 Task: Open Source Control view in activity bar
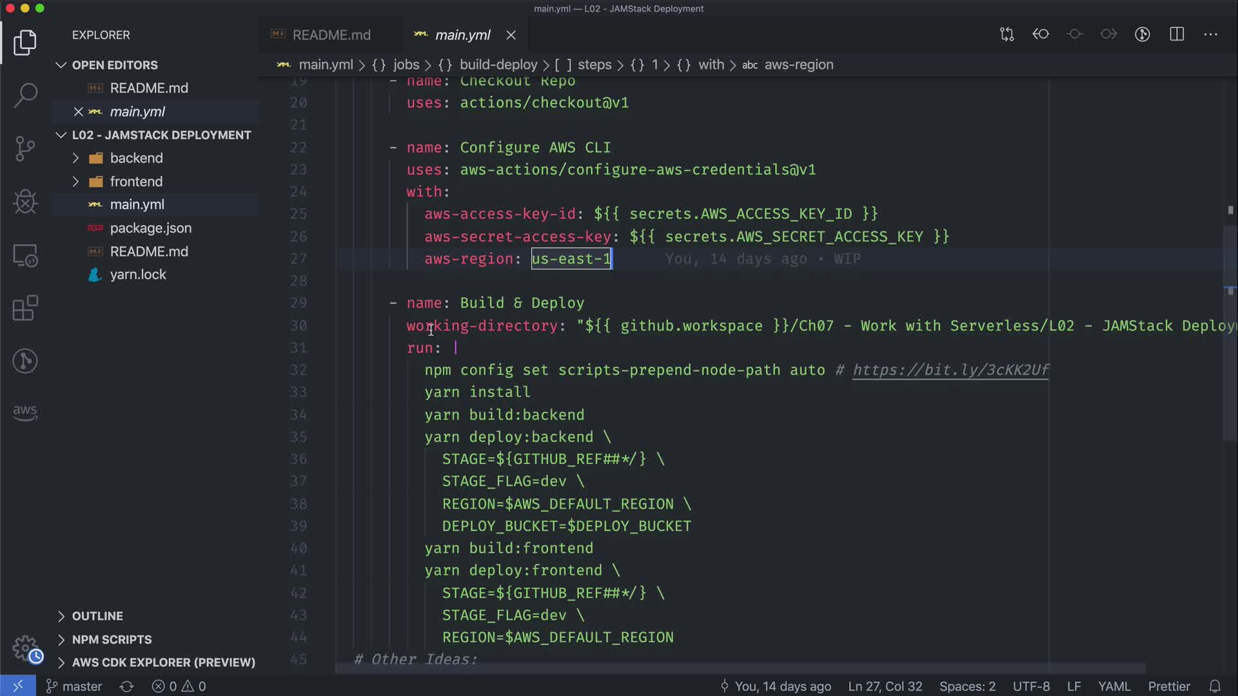click(x=25, y=149)
